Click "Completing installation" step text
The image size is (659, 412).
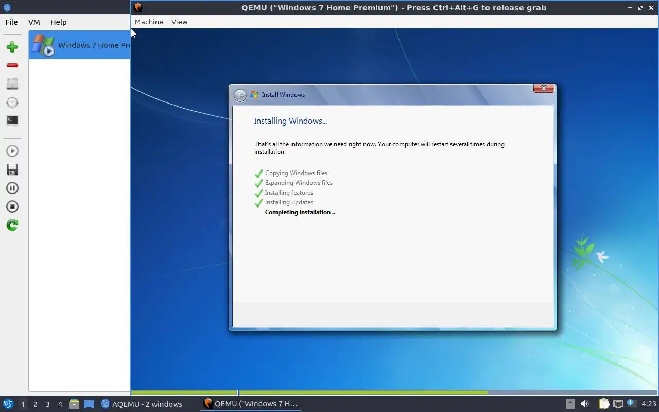pyautogui.click(x=300, y=212)
